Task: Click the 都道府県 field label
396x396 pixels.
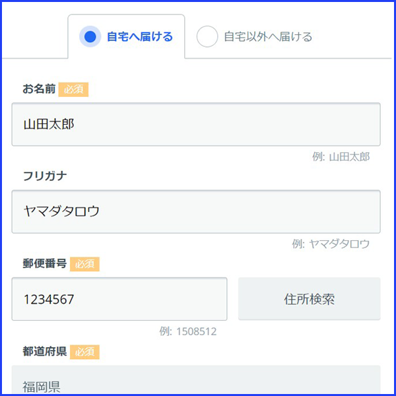Action: [x=44, y=351]
